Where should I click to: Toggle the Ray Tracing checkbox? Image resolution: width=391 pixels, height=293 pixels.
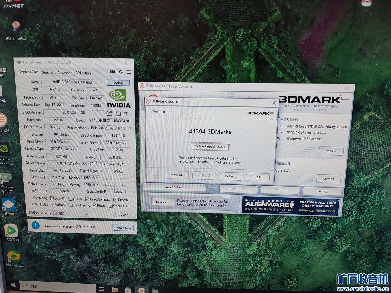point(70,205)
